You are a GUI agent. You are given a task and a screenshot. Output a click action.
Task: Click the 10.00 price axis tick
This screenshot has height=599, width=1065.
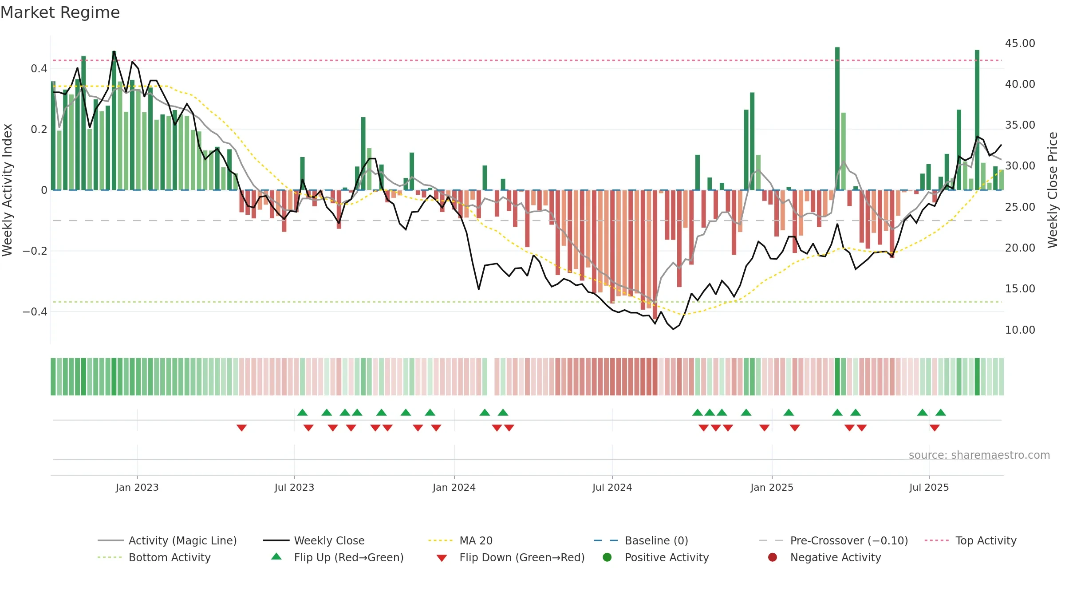(1020, 330)
